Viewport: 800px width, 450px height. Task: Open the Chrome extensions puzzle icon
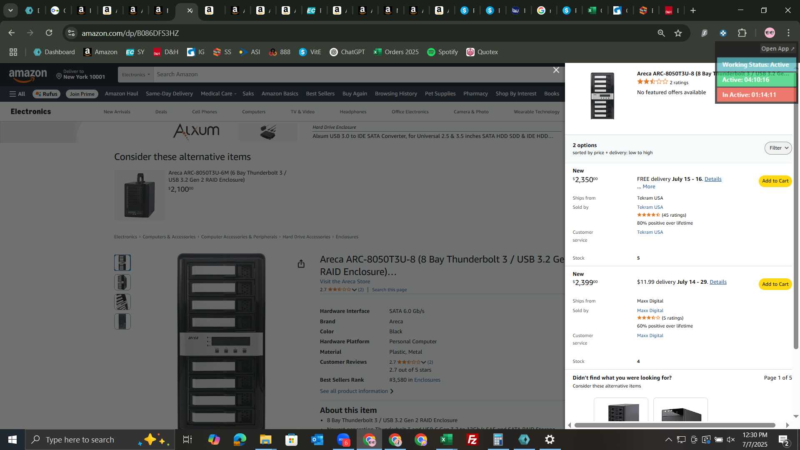click(x=742, y=33)
